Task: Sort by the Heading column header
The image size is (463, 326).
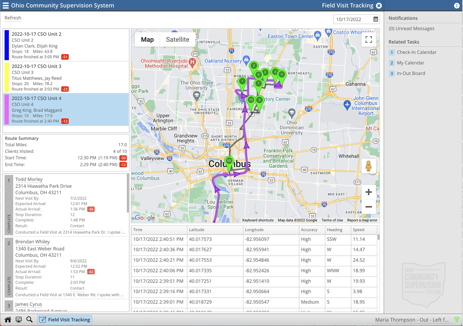Action: [338, 230]
